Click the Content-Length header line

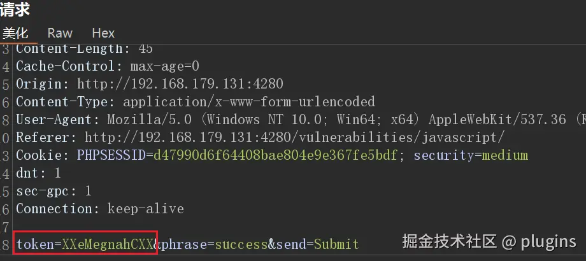pyautogui.click(x=84, y=48)
